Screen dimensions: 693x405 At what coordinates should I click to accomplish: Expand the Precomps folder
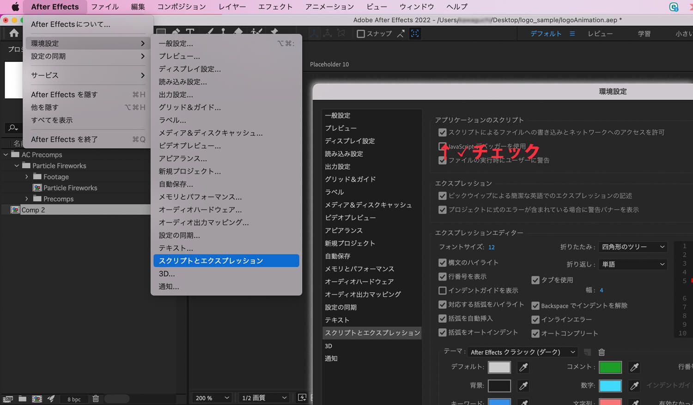[x=27, y=199]
